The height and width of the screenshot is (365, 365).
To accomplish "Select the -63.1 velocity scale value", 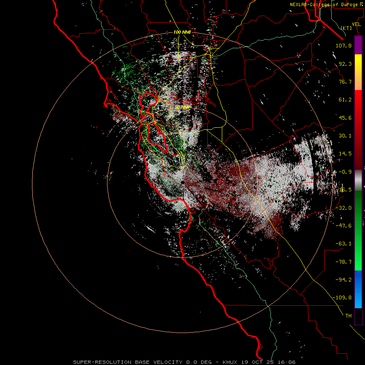I will (x=344, y=244).
